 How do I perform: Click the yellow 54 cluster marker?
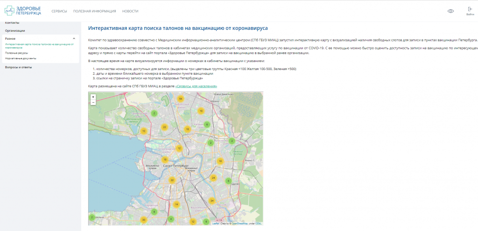(x=181, y=99)
